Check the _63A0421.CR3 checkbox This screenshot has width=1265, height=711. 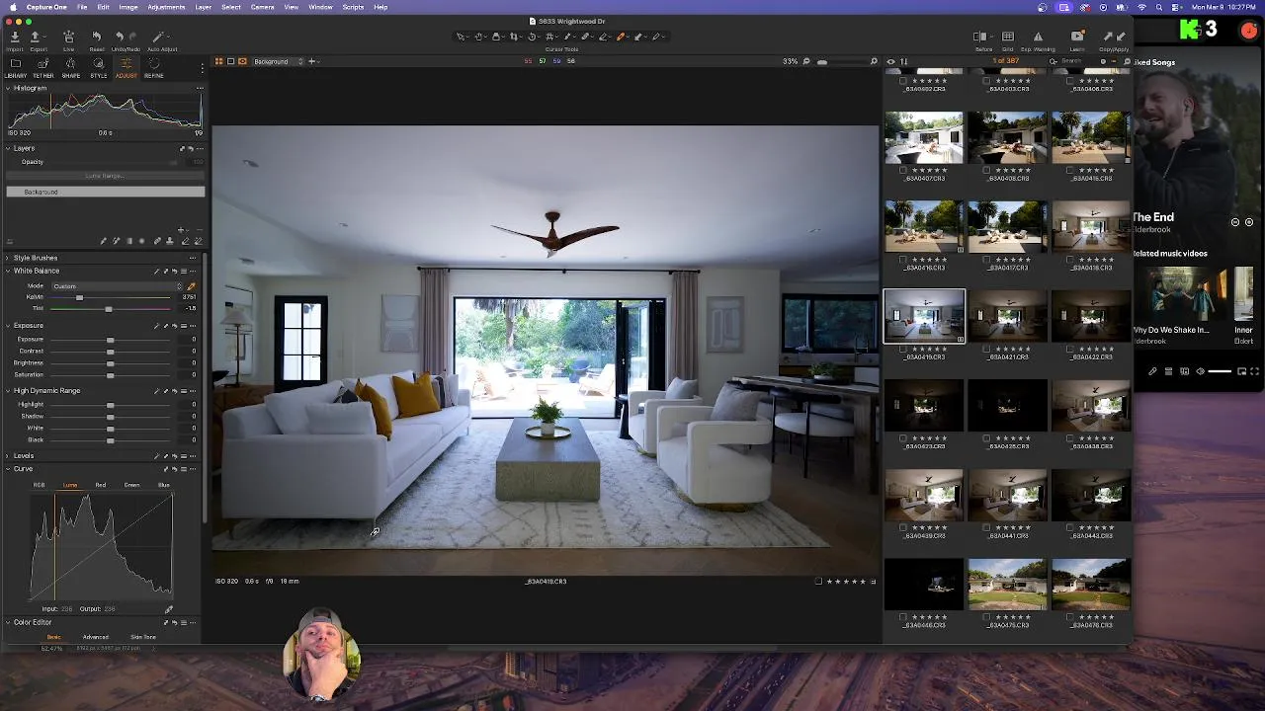pyautogui.click(x=987, y=349)
